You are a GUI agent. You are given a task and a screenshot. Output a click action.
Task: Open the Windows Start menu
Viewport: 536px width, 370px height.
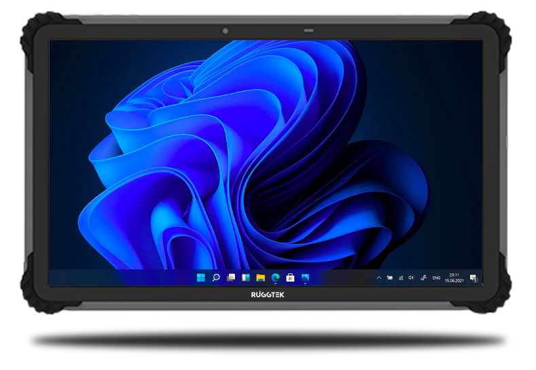tap(201, 277)
